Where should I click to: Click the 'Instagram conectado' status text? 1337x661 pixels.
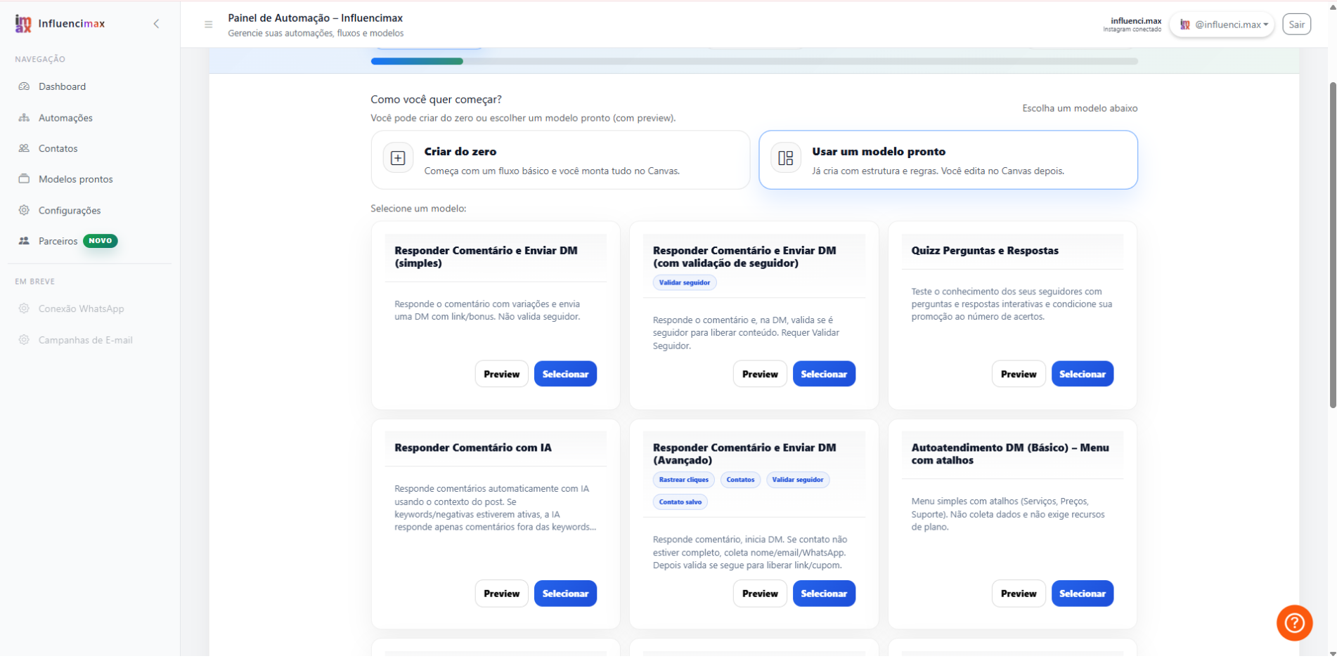[x=1132, y=30]
